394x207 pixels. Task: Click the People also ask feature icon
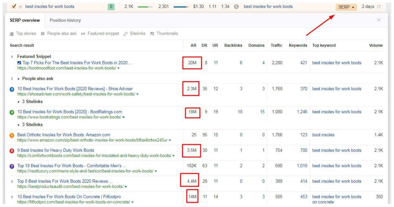43,34
